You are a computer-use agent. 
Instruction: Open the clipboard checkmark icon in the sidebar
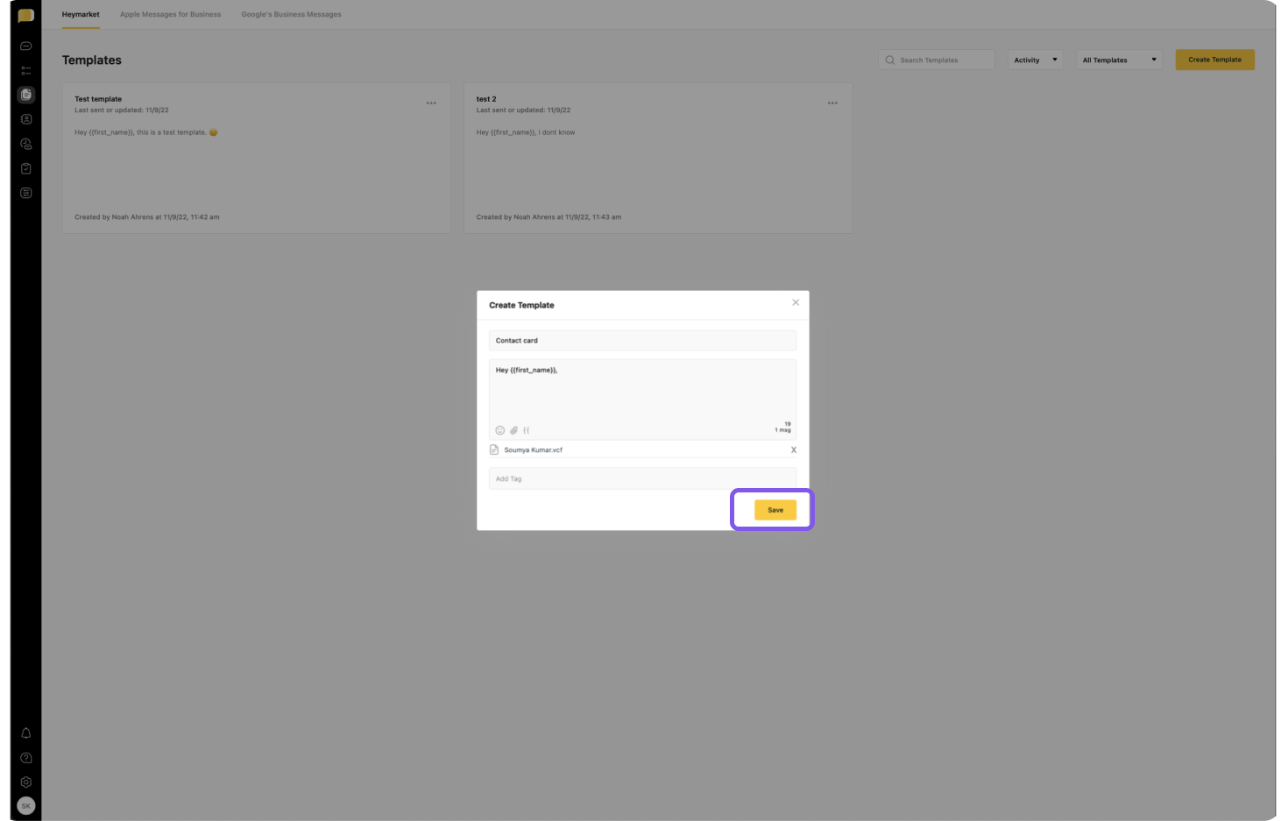pos(26,168)
